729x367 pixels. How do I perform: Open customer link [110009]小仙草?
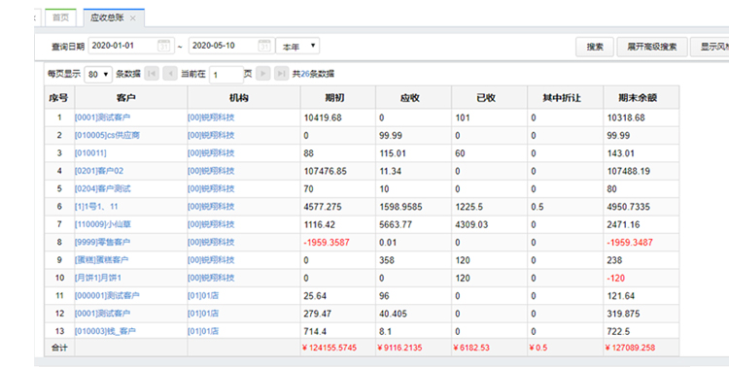tap(103, 224)
